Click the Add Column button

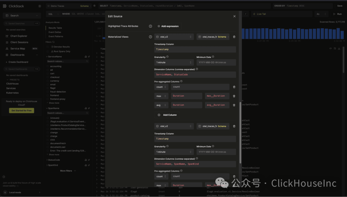coord(167,115)
